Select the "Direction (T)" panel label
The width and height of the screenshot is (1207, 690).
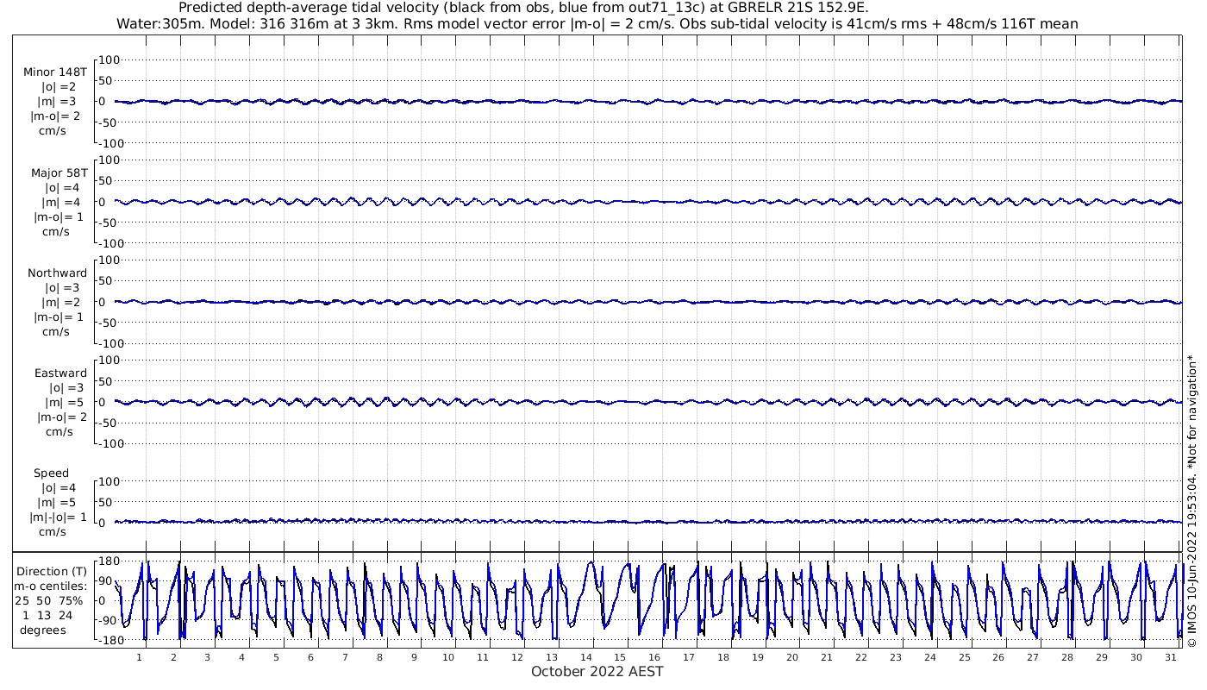[x=53, y=571]
